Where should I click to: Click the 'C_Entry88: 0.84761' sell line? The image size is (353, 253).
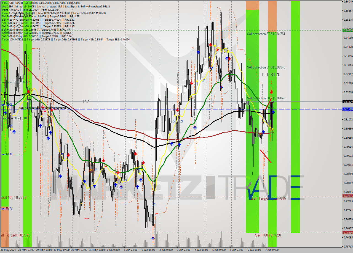click(38, 26)
